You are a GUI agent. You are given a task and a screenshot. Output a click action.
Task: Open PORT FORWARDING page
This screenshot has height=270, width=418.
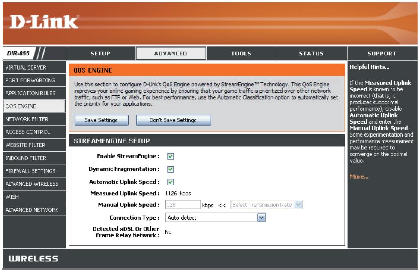click(34, 80)
